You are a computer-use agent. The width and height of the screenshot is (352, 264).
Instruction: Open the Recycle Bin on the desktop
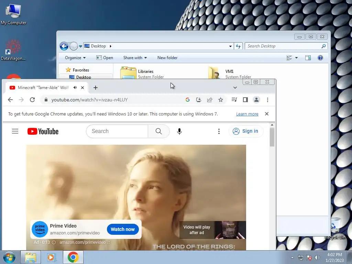[335, 229]
